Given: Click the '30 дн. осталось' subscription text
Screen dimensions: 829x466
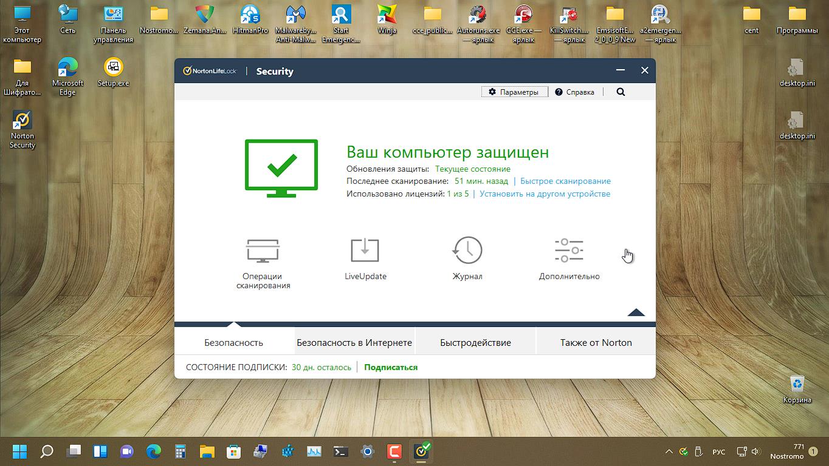Looking at the screenshot, I should [x=322, y=367].
